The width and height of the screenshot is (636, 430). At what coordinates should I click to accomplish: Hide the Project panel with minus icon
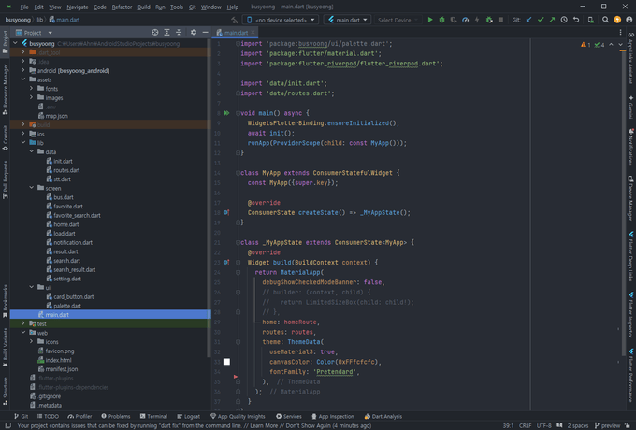[x=205, y=33]
